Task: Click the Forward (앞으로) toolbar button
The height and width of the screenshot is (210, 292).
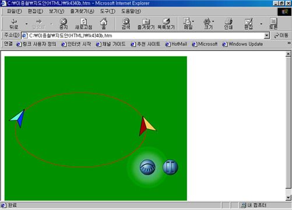Action: pos(38,24)
